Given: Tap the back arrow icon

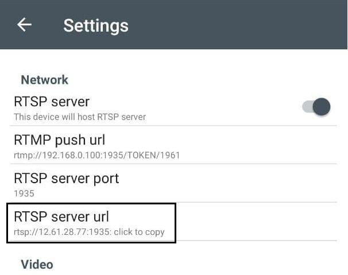Looking at the screenshot, I should coord(24,25).
